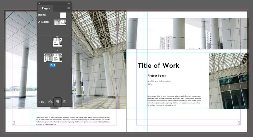Collapse the Pages panel with double-arrow icon
253x137 pixels.
click(x=69, y=3)
